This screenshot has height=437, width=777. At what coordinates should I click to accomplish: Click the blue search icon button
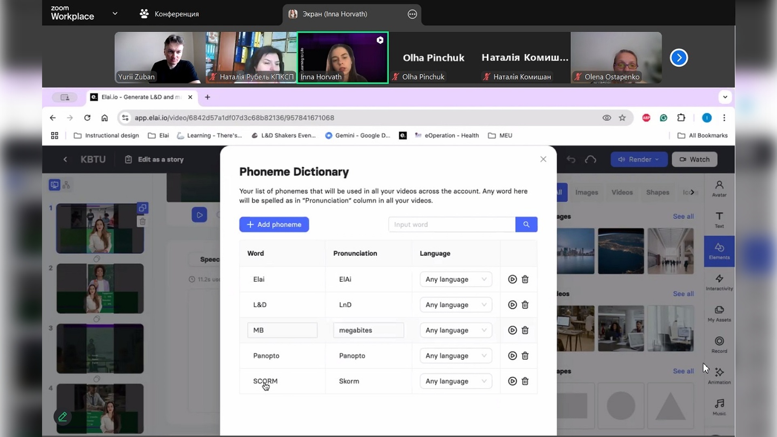526,225
